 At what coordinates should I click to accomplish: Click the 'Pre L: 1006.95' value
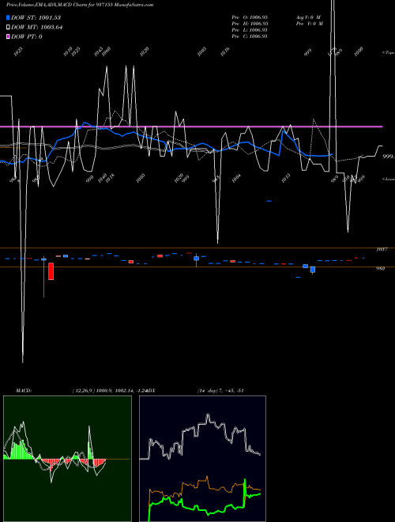[250, 30]
